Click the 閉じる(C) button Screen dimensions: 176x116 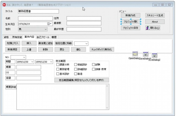point(153,28)
